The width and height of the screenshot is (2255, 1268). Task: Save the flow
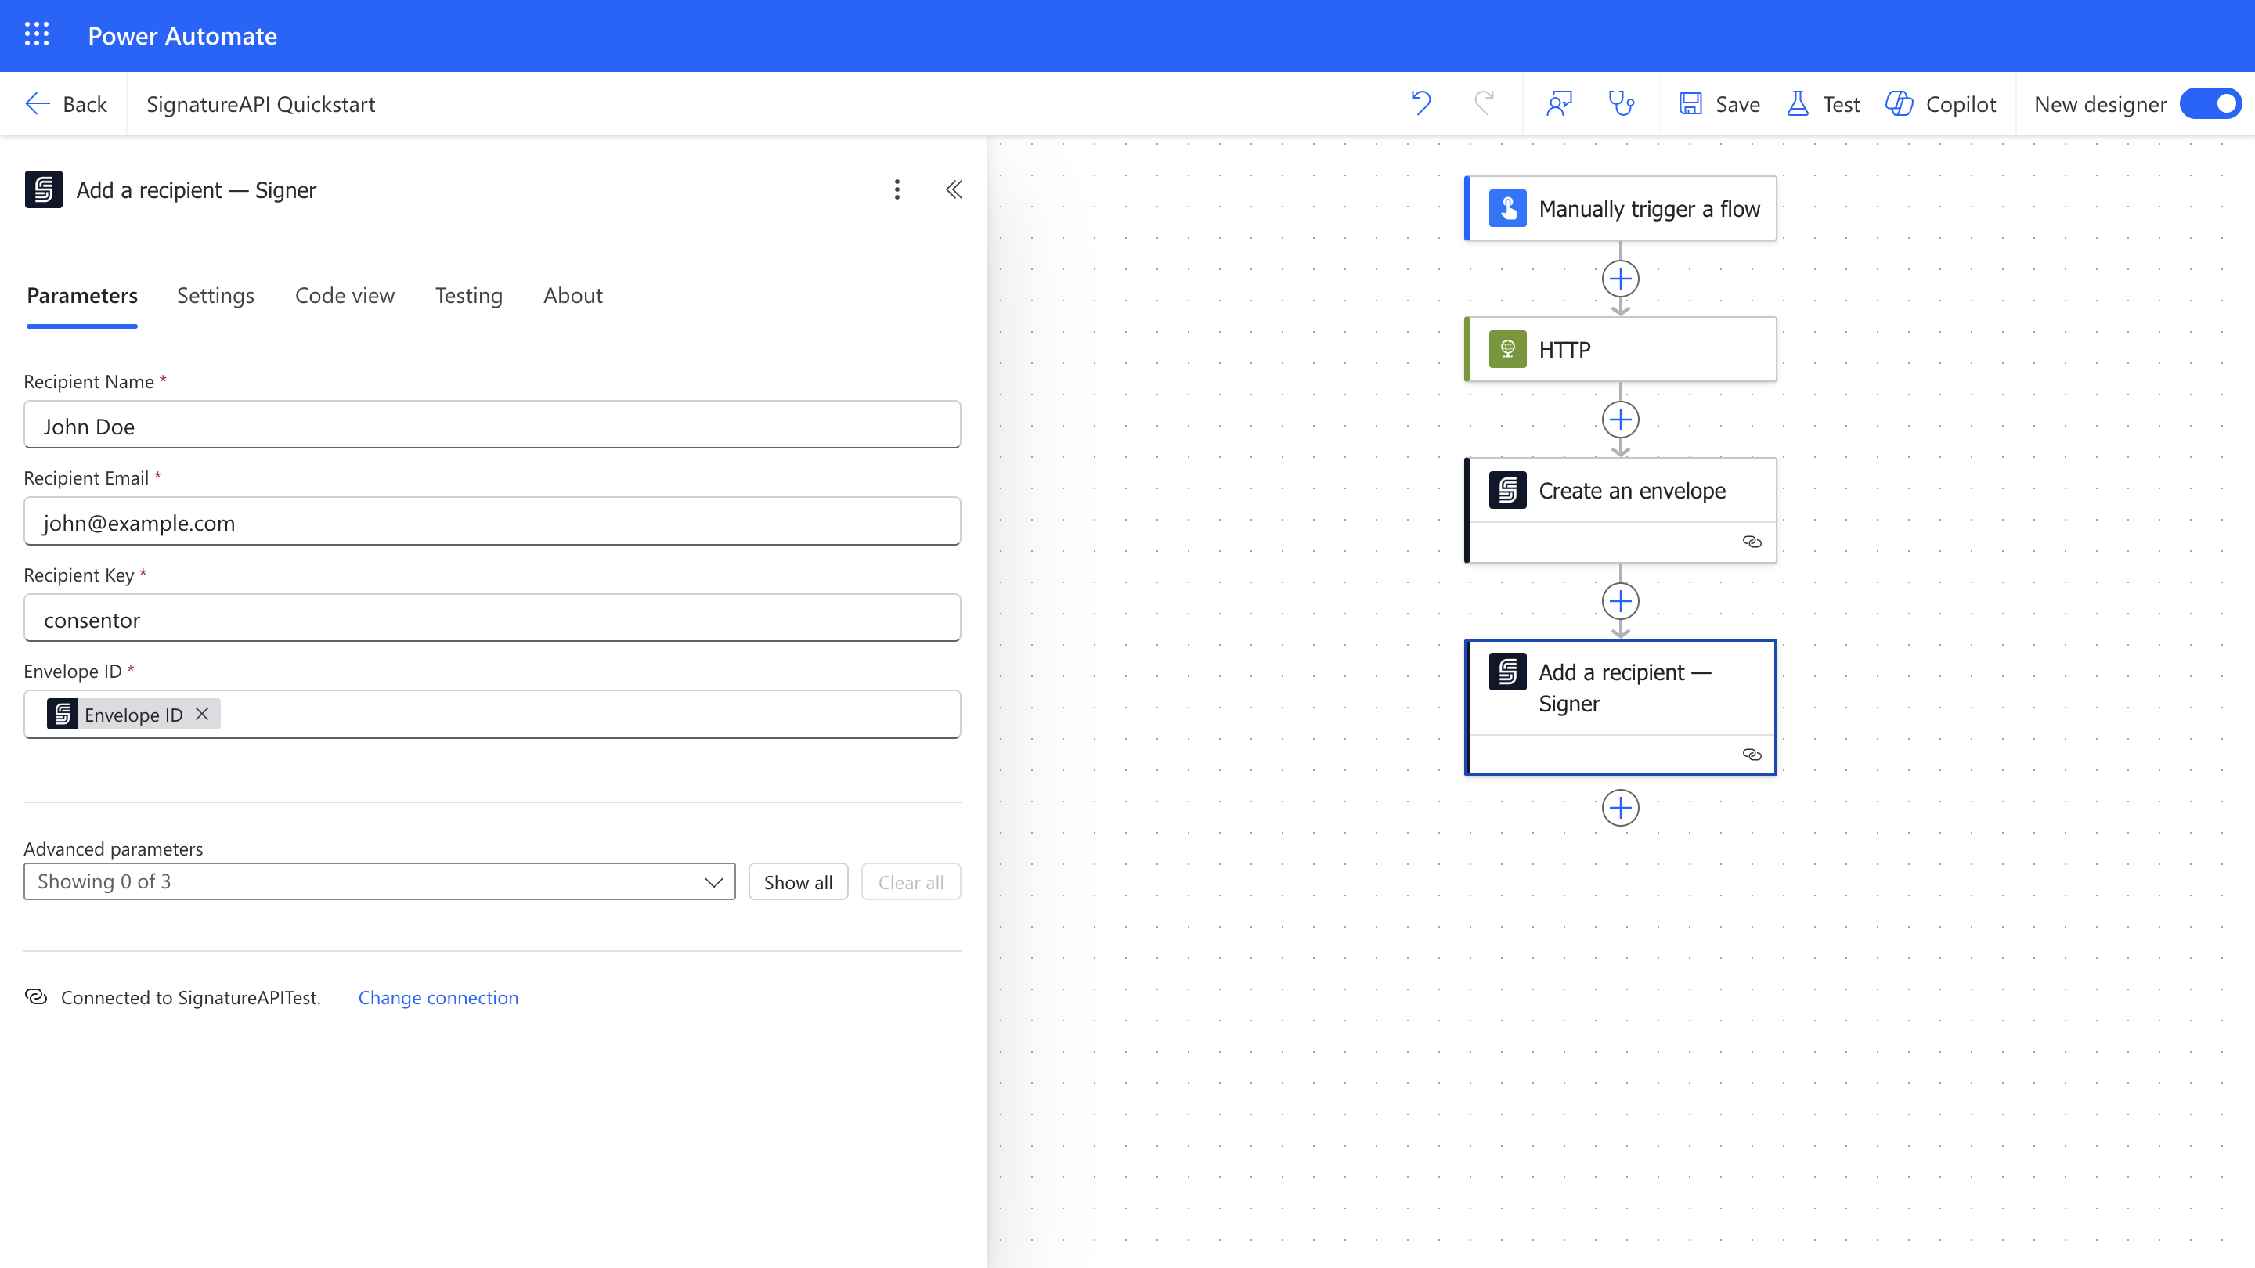pyautogui.click(x=1719, y=104)
